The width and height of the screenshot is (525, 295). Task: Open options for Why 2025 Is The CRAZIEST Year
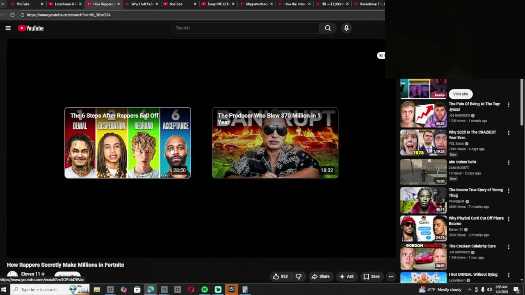(x=509, y=133)
